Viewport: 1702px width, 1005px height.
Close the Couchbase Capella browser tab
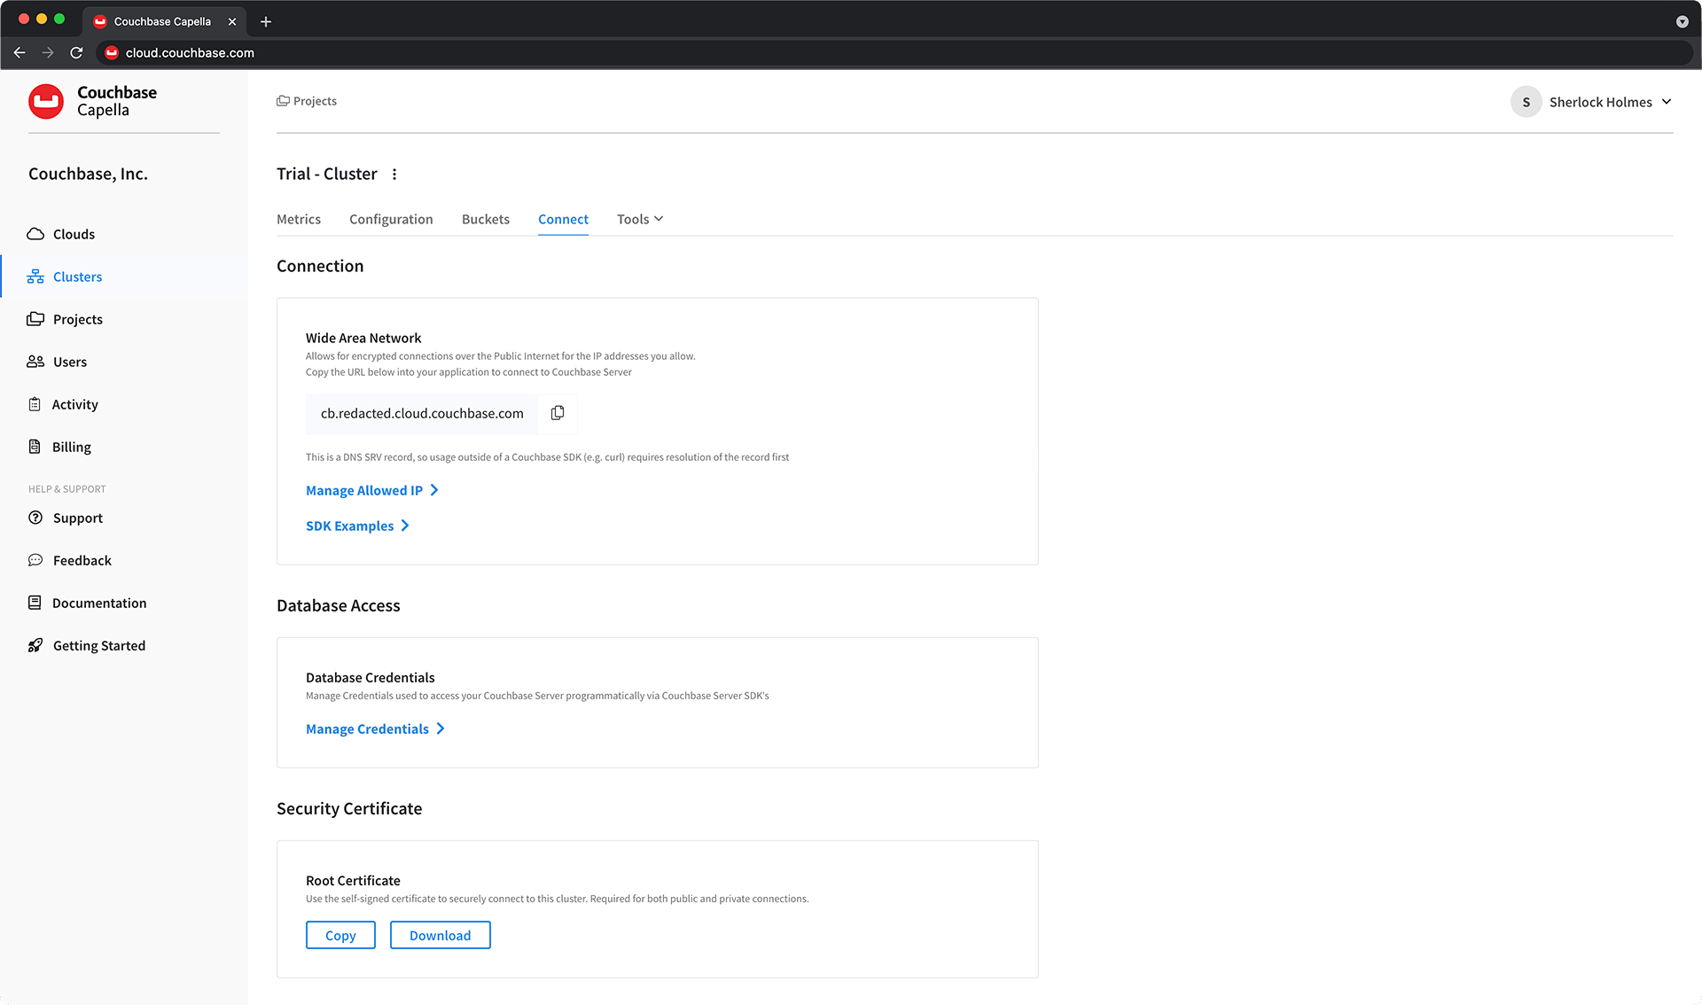(x=232, y=21)
